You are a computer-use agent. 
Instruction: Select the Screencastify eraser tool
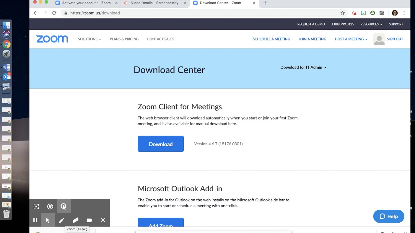point(75,220)
